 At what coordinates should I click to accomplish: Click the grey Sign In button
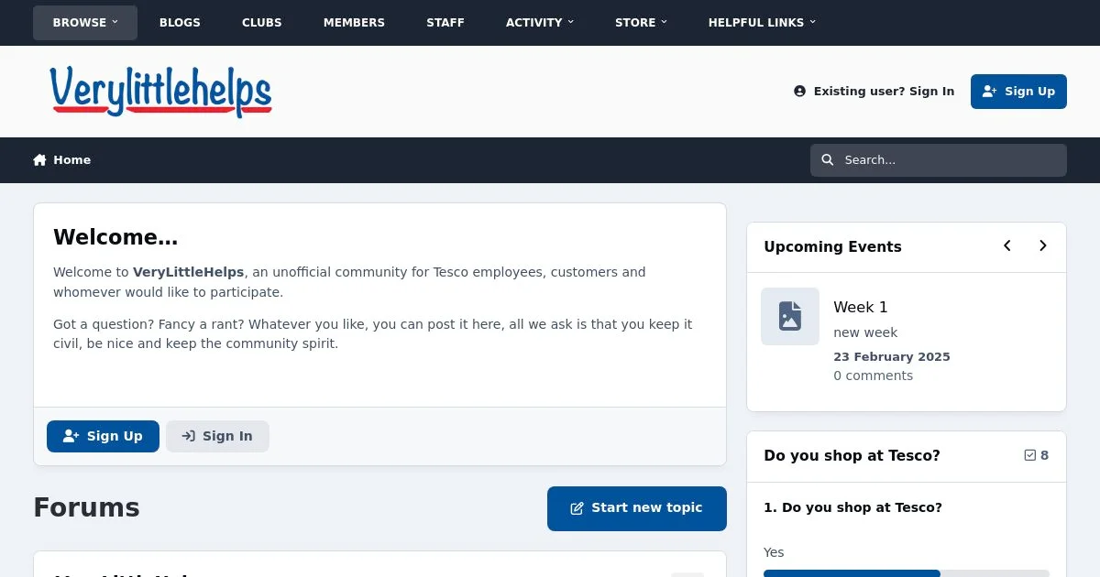(217, 436)
